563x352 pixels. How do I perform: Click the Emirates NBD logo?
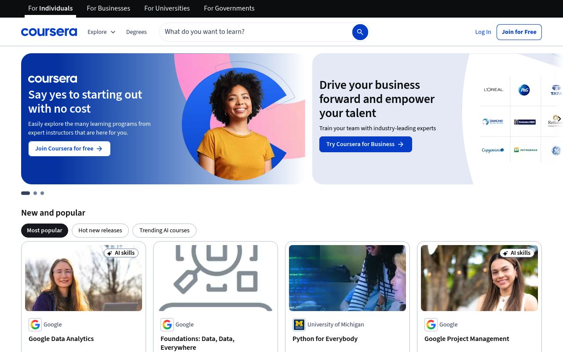(x=525, y=122)
